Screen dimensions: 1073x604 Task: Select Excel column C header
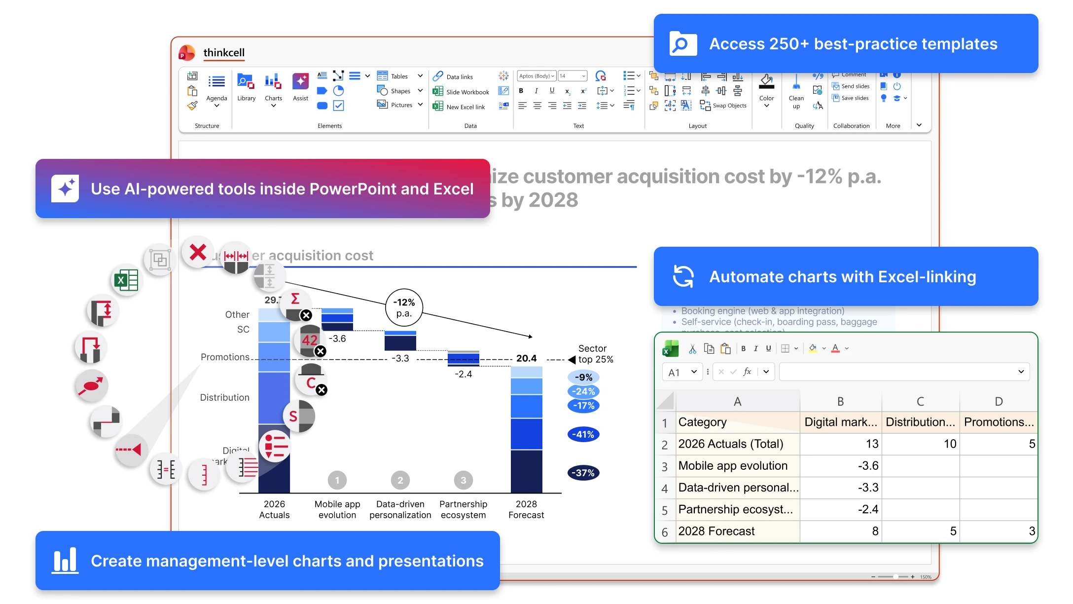(x=921, y=402)
